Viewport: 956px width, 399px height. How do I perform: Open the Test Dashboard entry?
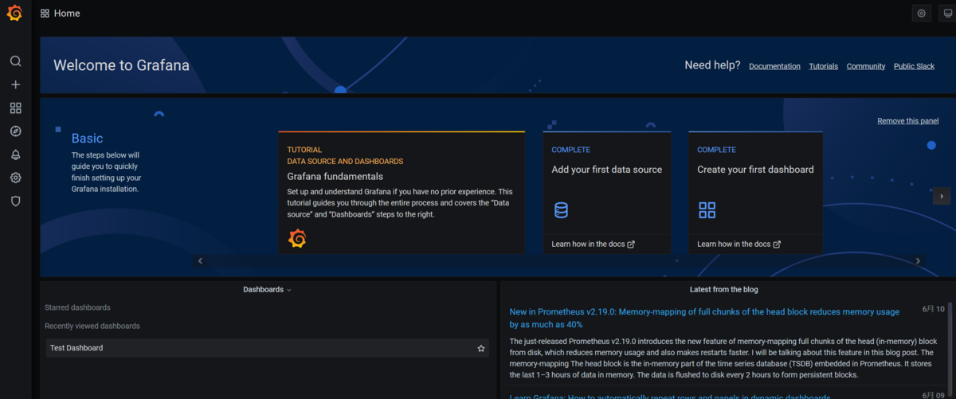point(267,348)
